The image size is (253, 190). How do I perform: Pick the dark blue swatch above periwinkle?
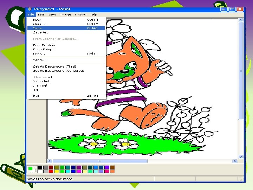tap(101, 167)
